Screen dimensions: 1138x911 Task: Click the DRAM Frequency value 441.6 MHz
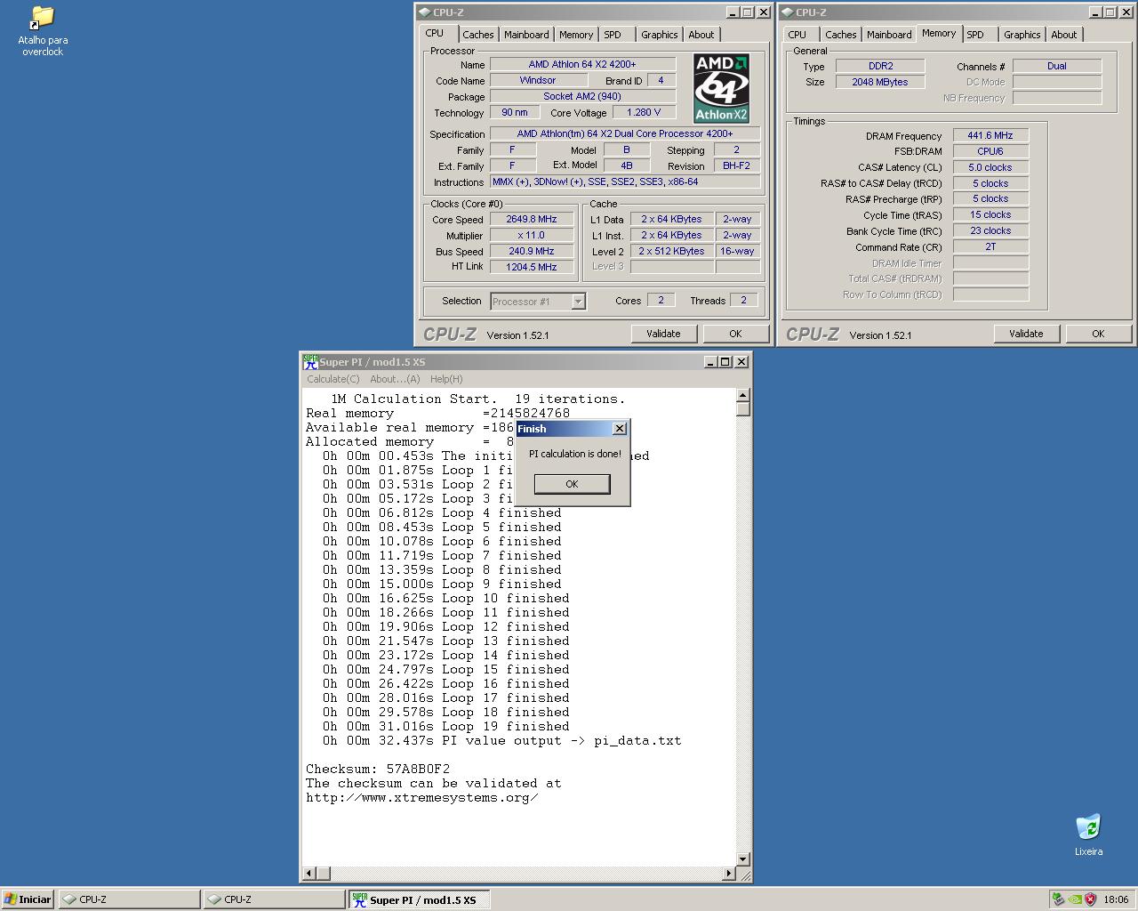point(990,135)
